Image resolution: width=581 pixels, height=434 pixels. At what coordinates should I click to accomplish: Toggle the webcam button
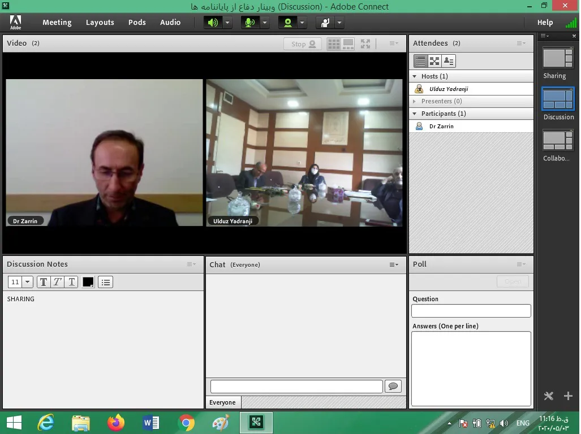288,23
